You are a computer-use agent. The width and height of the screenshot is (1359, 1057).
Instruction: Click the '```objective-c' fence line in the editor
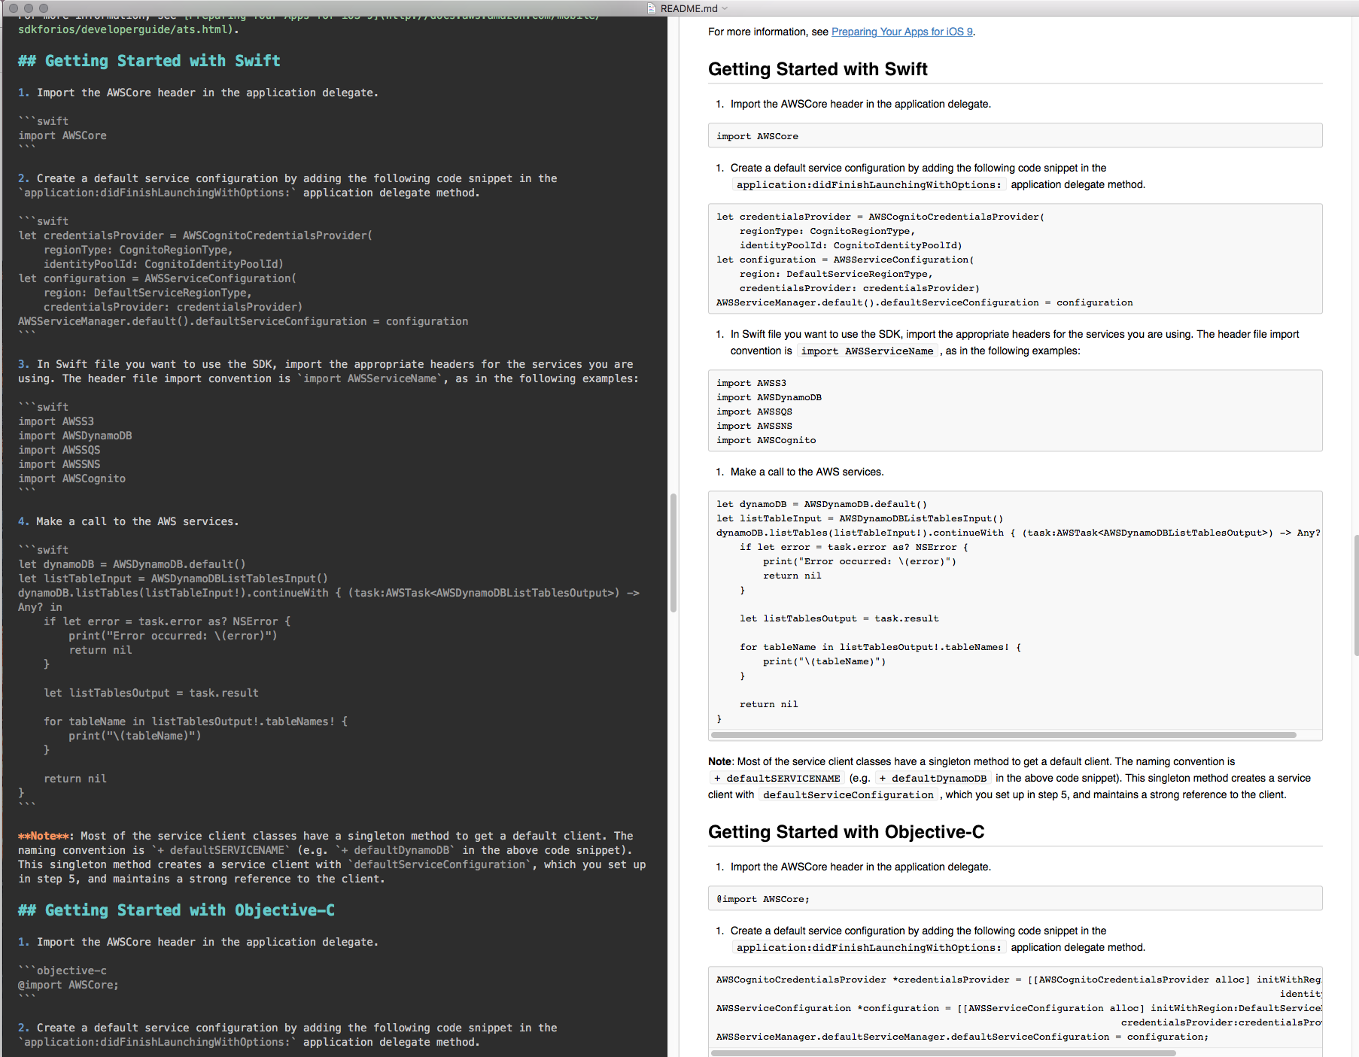point(62,970)
